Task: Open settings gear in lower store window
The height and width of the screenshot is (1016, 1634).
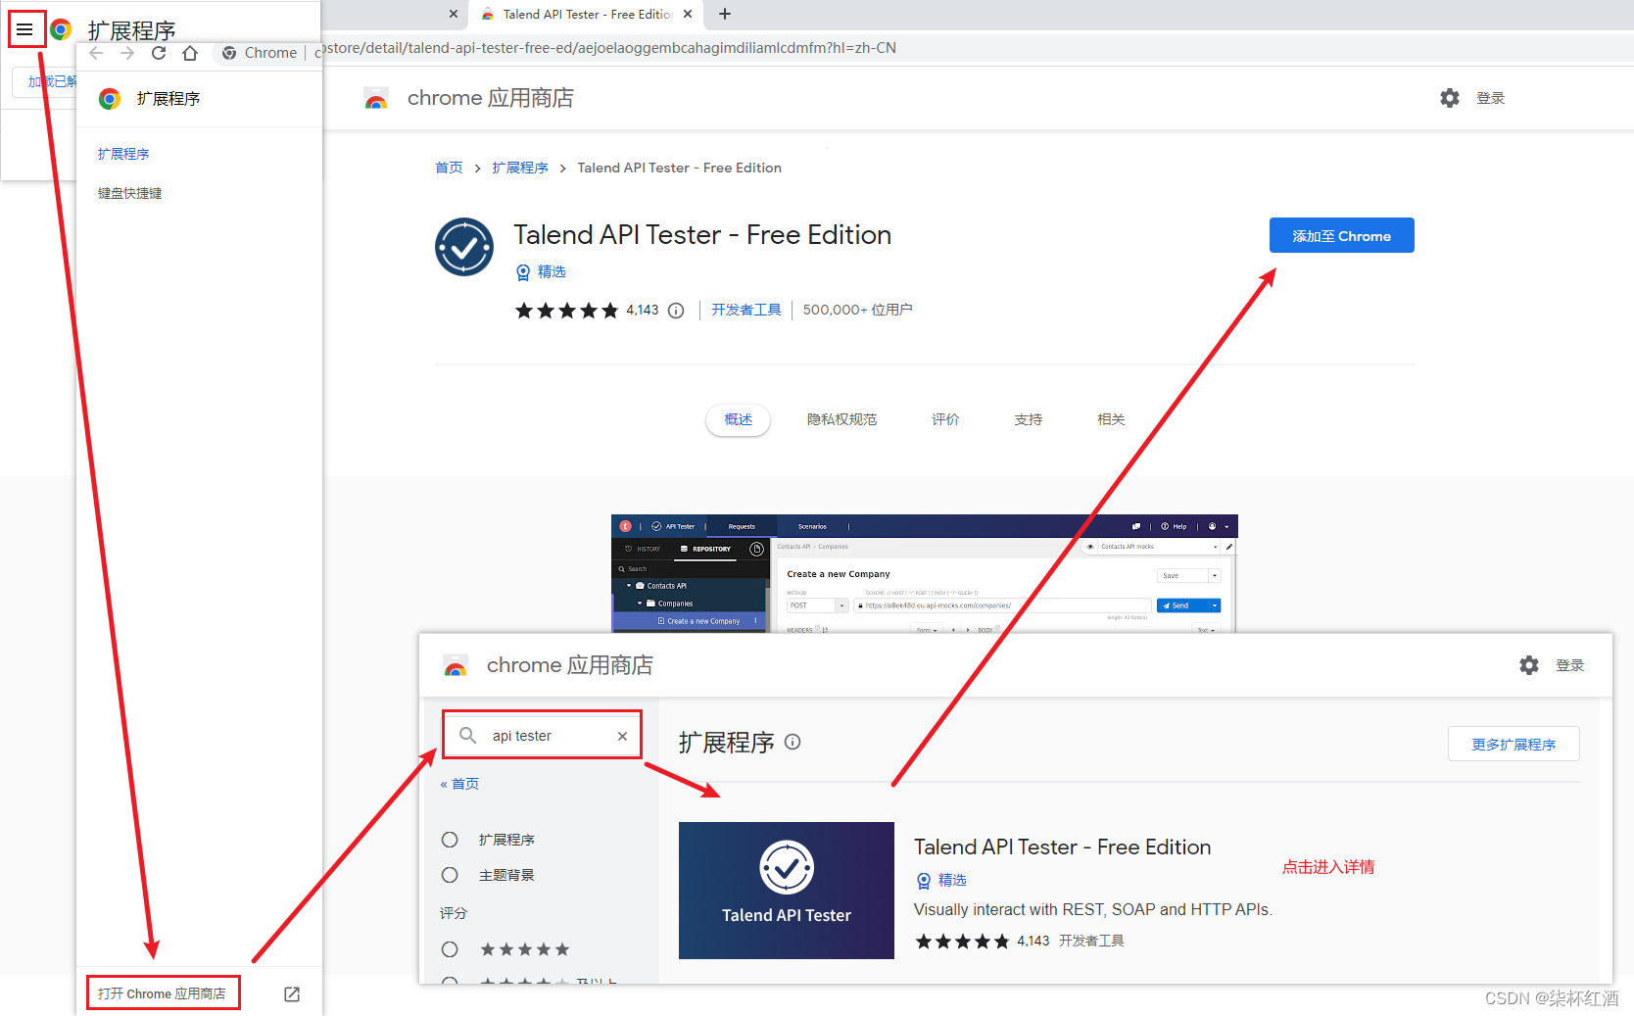Action: [x=1529, y=665]
